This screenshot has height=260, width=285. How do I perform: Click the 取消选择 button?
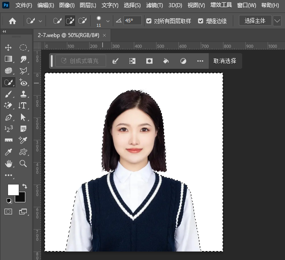225,61
